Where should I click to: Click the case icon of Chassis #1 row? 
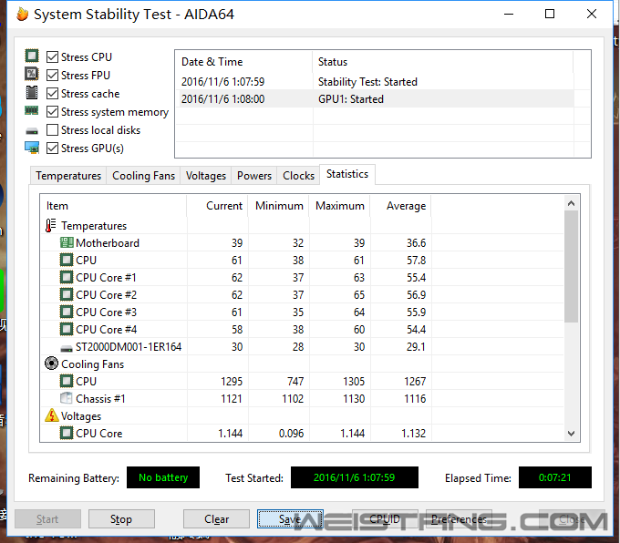[x=67, y=398]
